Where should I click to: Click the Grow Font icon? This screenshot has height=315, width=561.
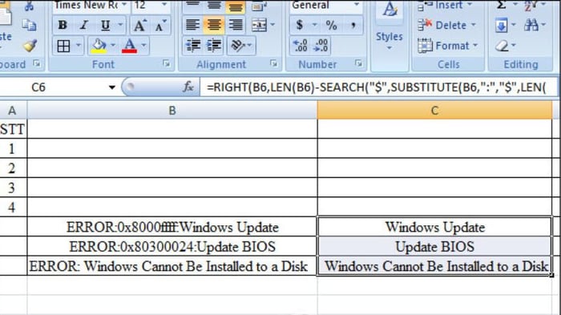tap(139, 25)
